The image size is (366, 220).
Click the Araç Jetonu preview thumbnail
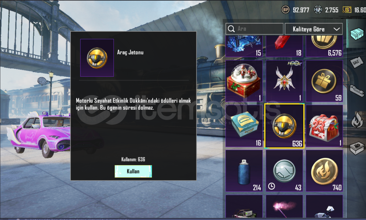point(97,58)
